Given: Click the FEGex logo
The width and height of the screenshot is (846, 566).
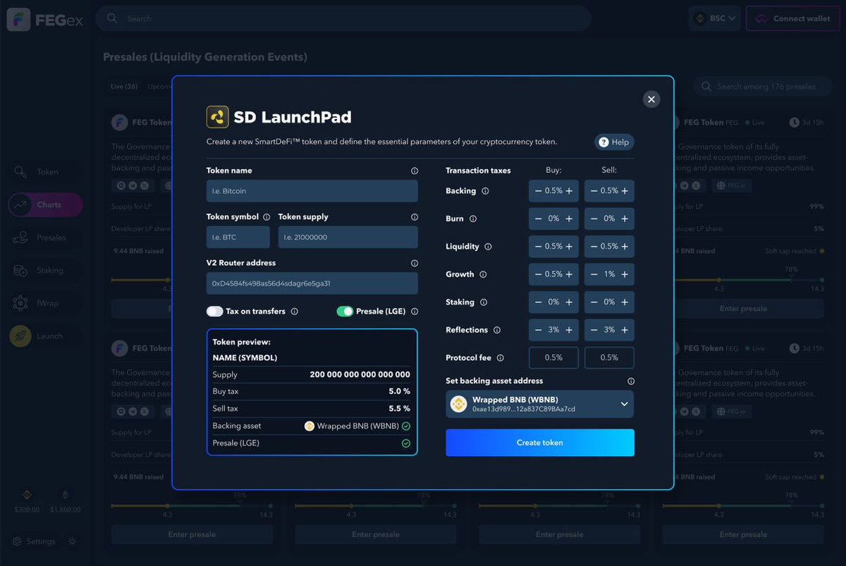Looking at the screenshot, I should pyautogui.click(x=45, y=19).
